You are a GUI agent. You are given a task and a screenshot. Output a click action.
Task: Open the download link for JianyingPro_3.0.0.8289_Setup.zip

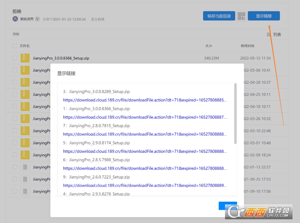tap(127, 100)
